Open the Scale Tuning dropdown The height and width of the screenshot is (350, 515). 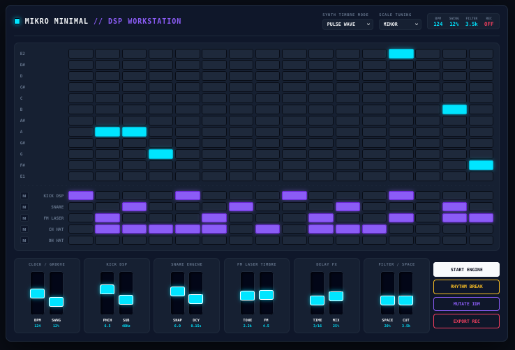[400, 24]
